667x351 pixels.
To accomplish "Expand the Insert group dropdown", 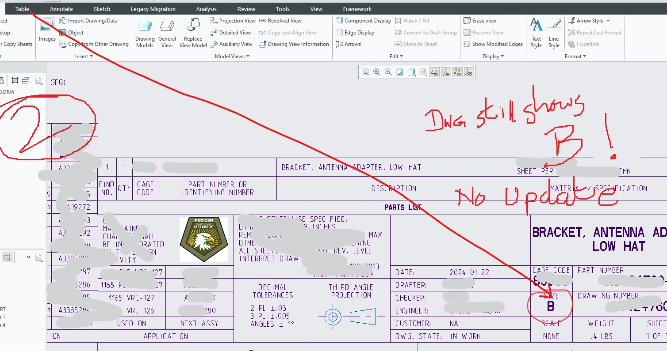I will click(x=84, y=57).
